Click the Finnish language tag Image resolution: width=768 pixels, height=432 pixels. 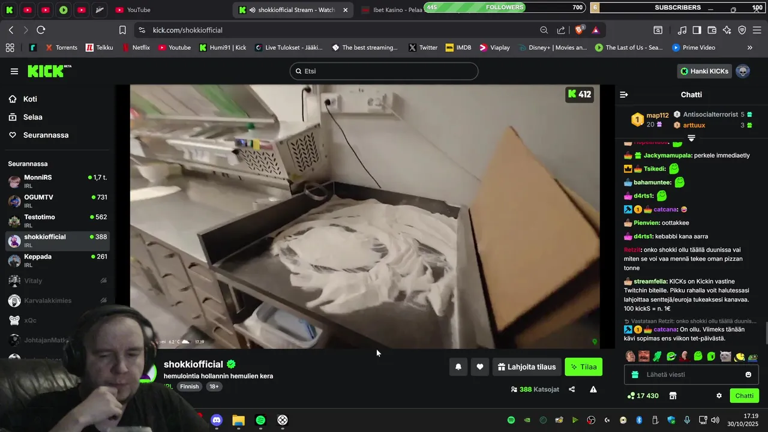[x=189, y=386]
